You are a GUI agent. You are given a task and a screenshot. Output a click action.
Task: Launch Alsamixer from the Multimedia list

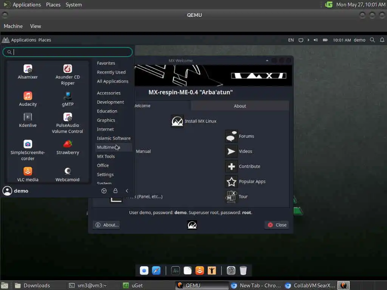(28, 72)
